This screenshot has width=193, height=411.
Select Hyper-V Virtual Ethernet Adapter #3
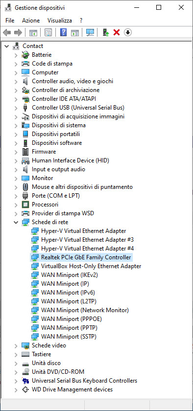pyautogui.click(x=88, y=240)
